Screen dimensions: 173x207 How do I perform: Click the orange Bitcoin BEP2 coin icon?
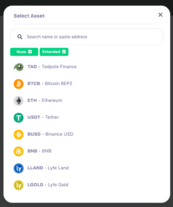(x=19, y=84)
